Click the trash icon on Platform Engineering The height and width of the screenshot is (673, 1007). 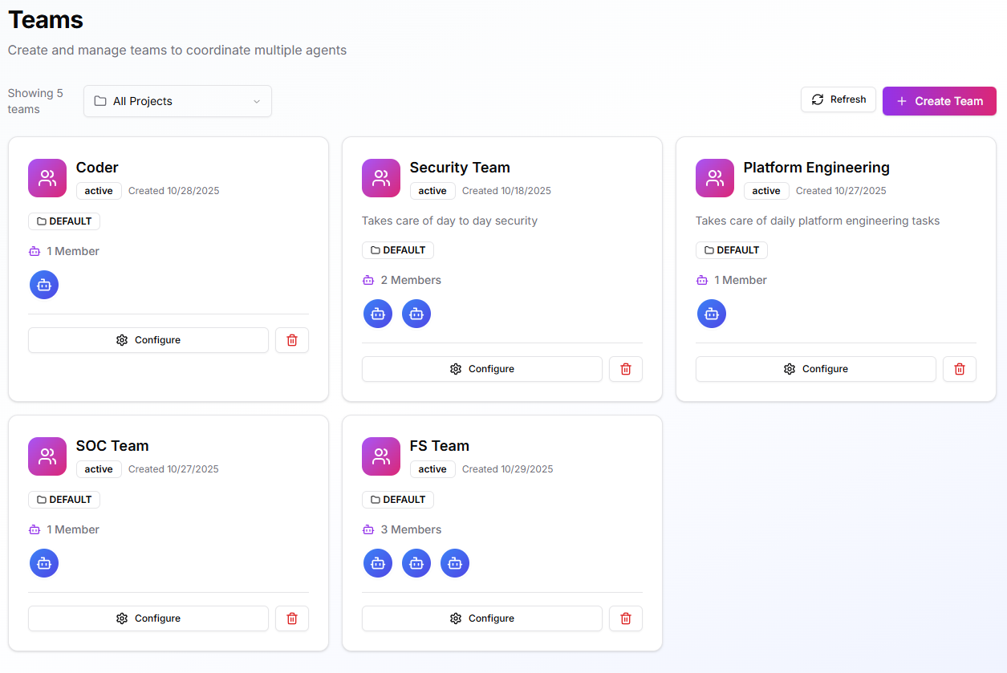(960, 369)
